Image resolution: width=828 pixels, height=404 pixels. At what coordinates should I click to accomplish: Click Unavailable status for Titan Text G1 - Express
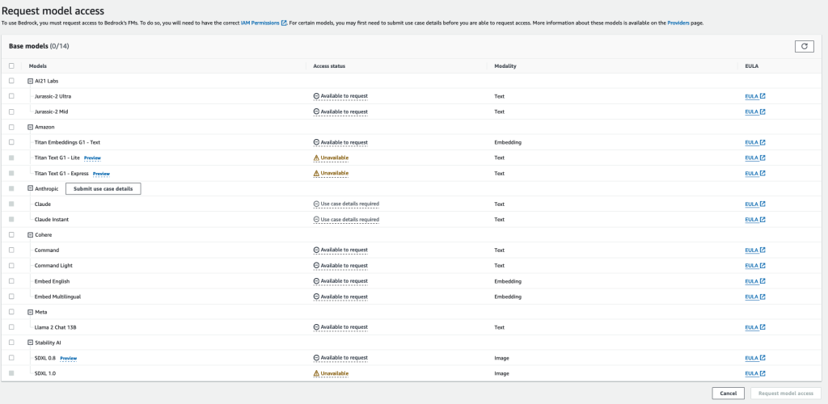click(x=331, y=173)
